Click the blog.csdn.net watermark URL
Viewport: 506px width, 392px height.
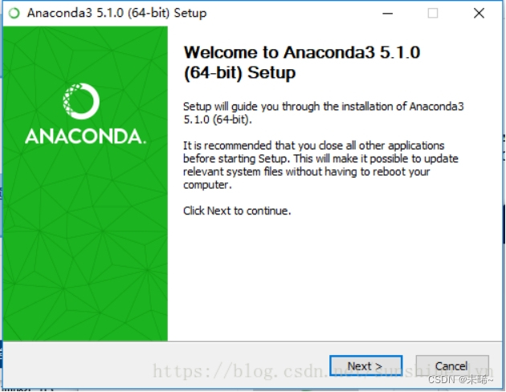323,371
